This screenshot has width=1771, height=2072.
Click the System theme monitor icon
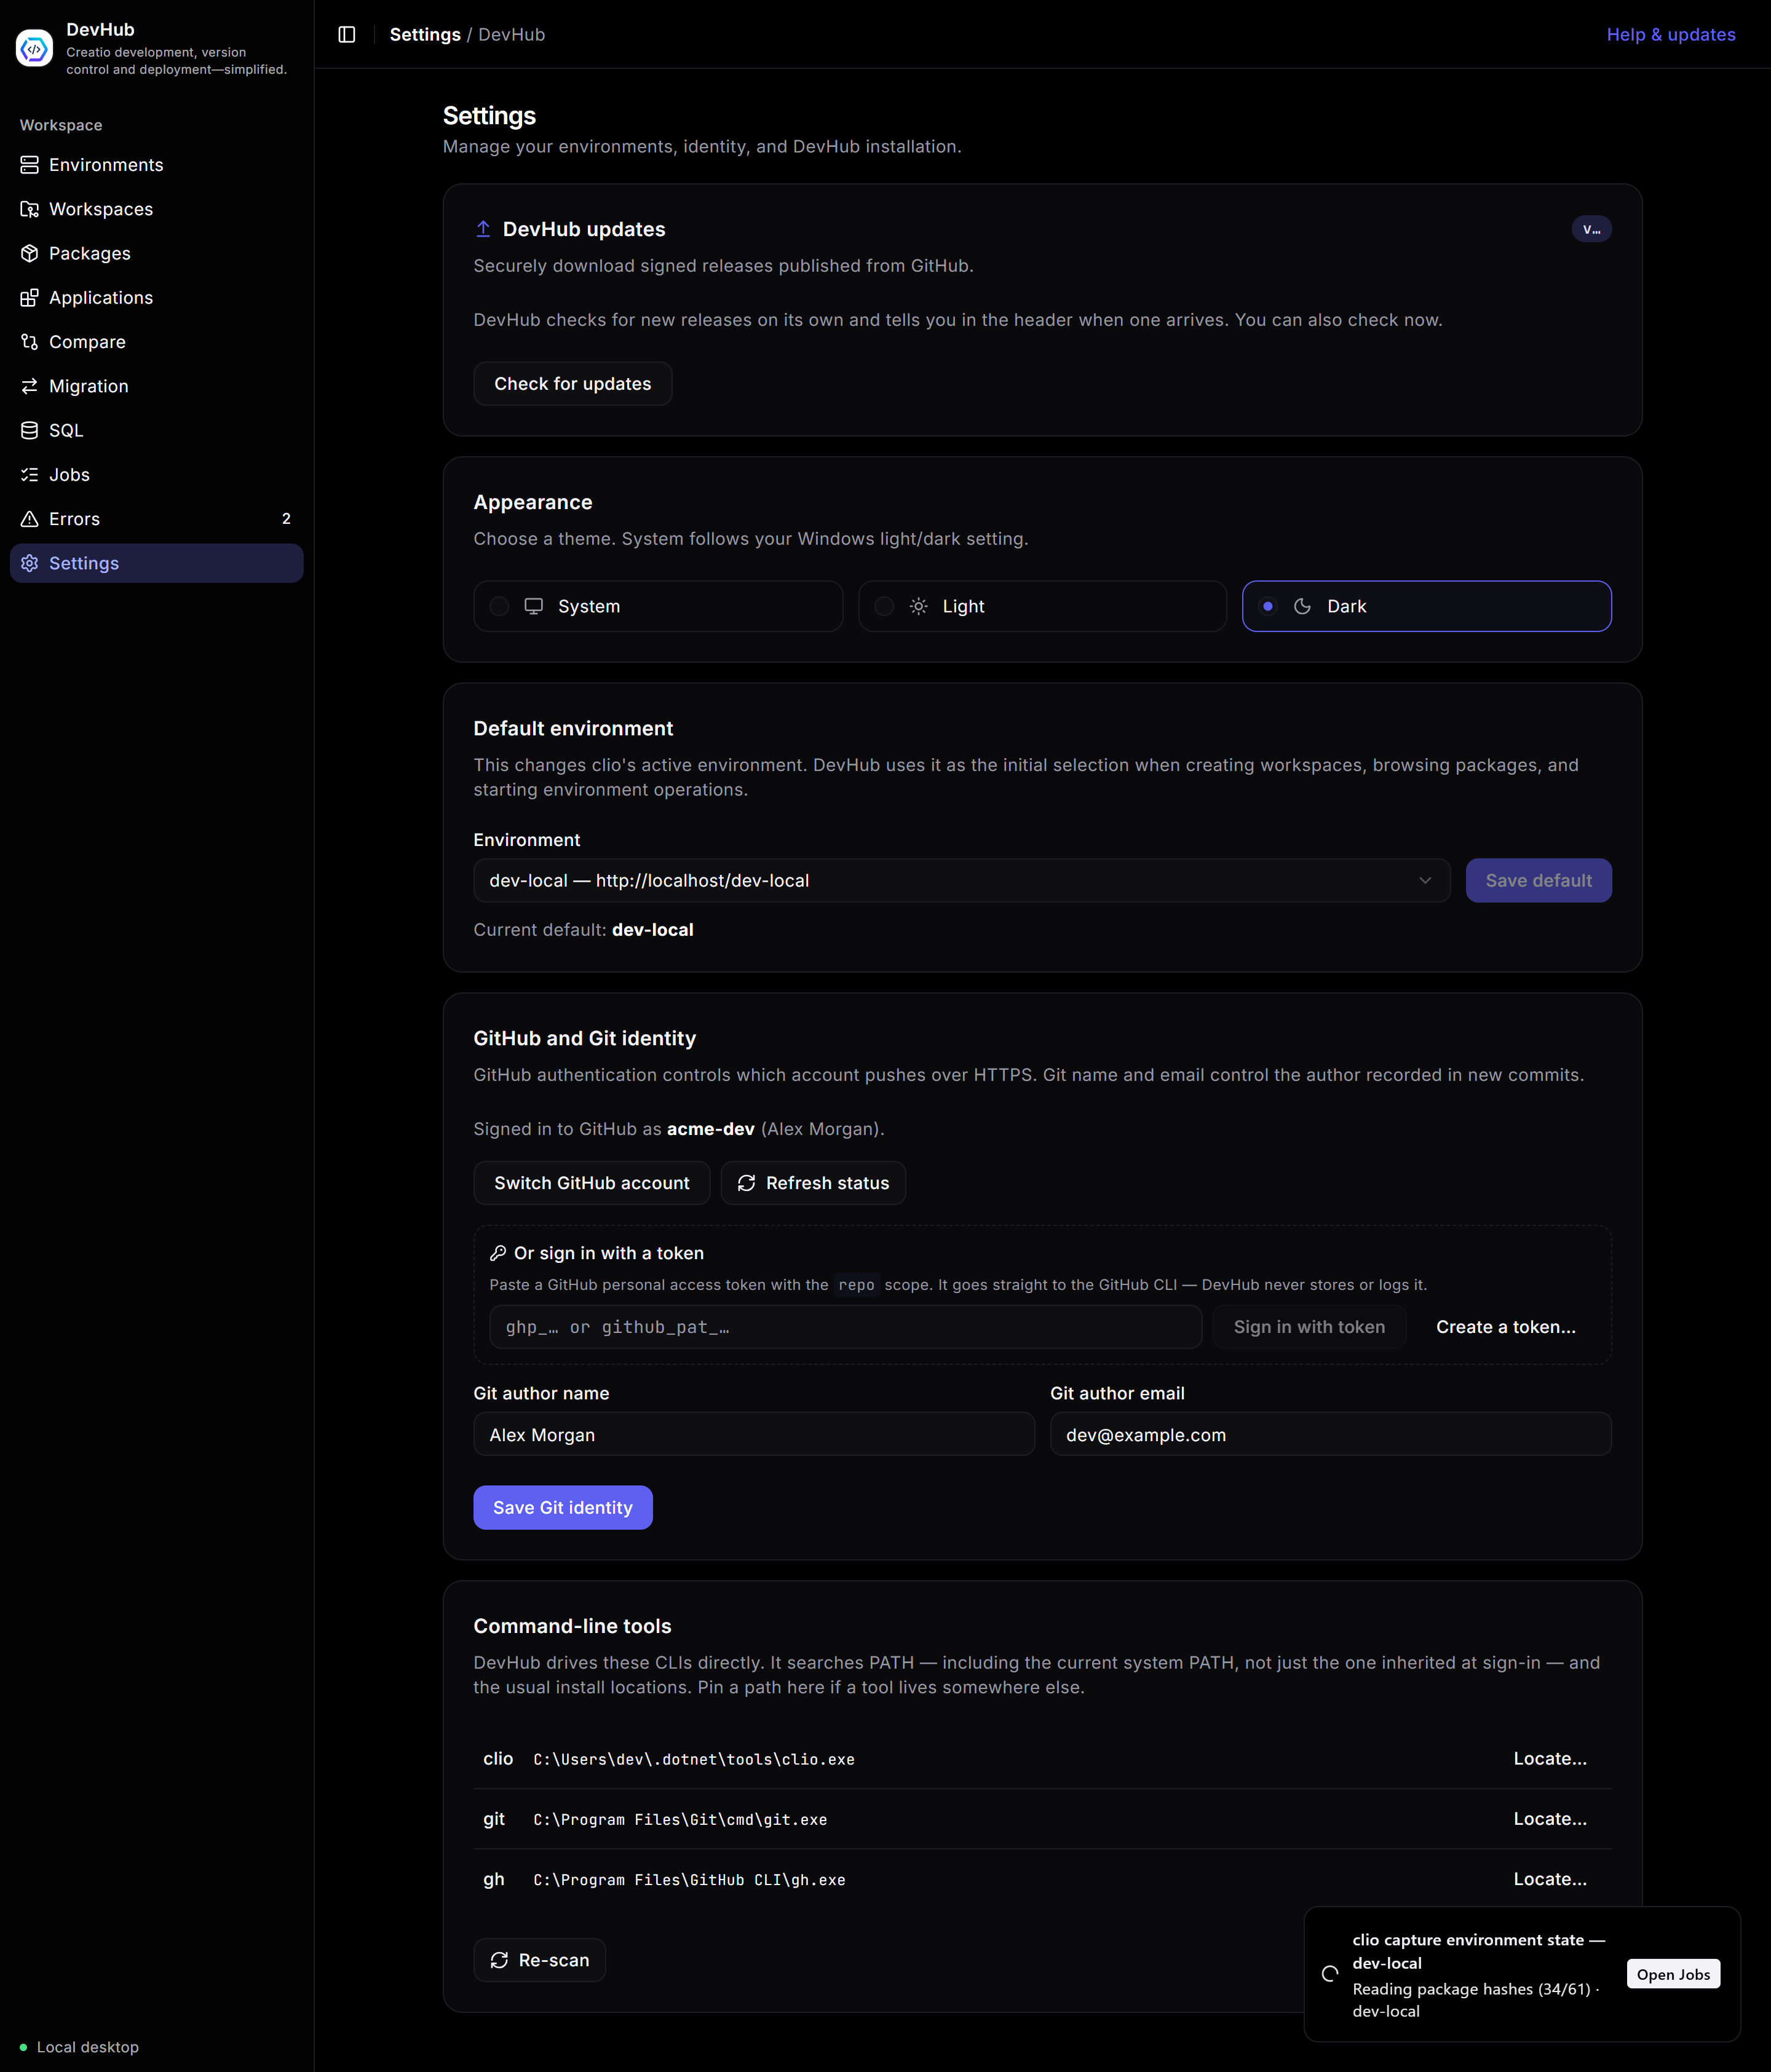click(534, 606)
